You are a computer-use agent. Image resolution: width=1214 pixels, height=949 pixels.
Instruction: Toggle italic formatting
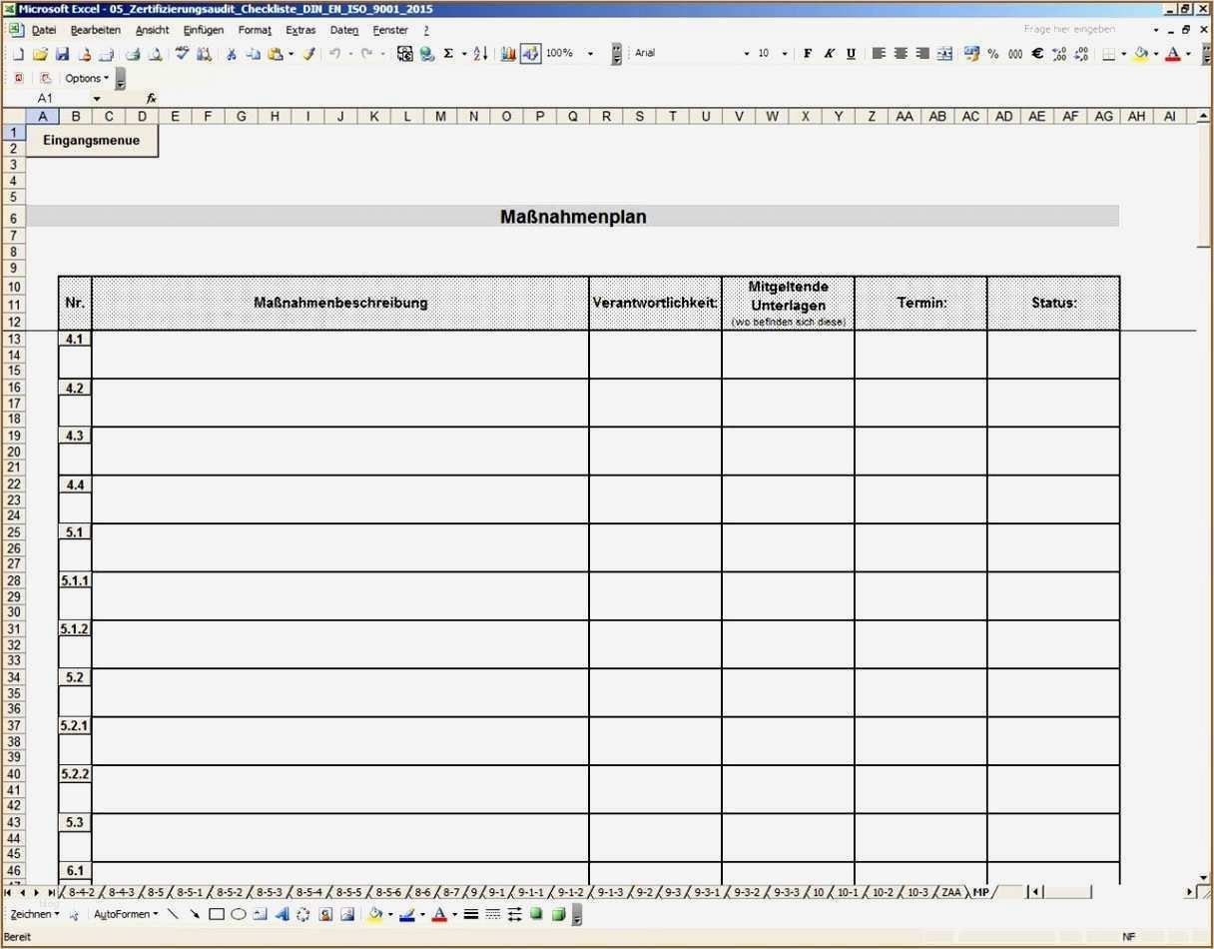[829, 53]
